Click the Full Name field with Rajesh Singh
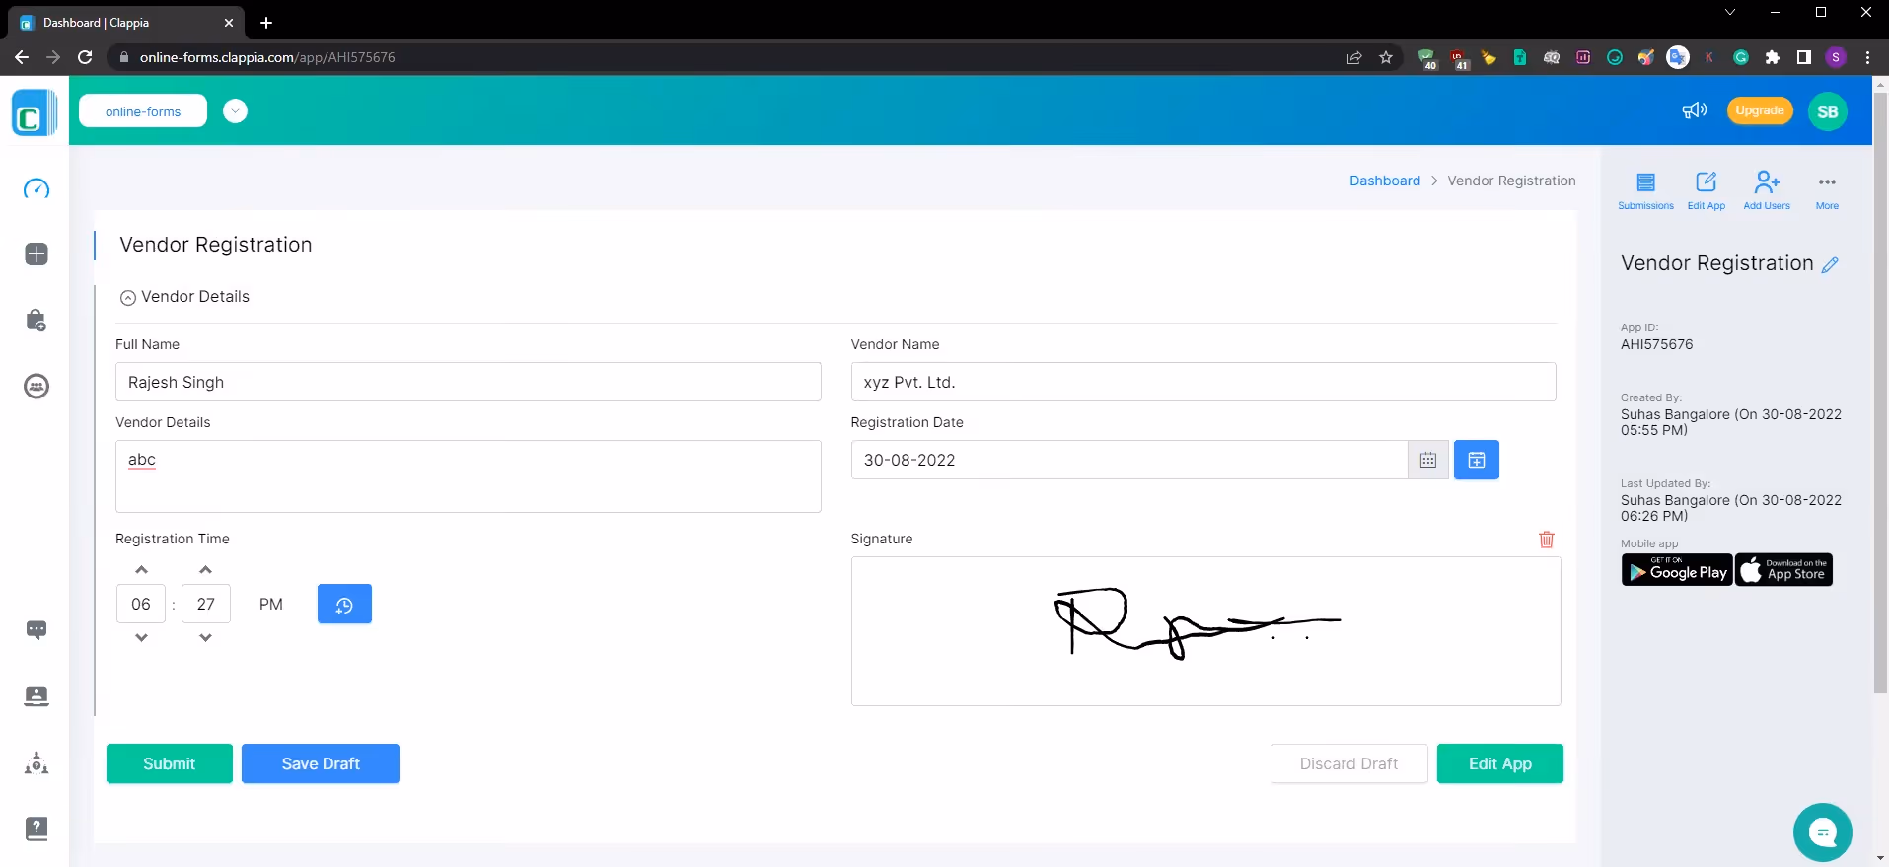Screen dimensions: 1889x867 point(469,382)
